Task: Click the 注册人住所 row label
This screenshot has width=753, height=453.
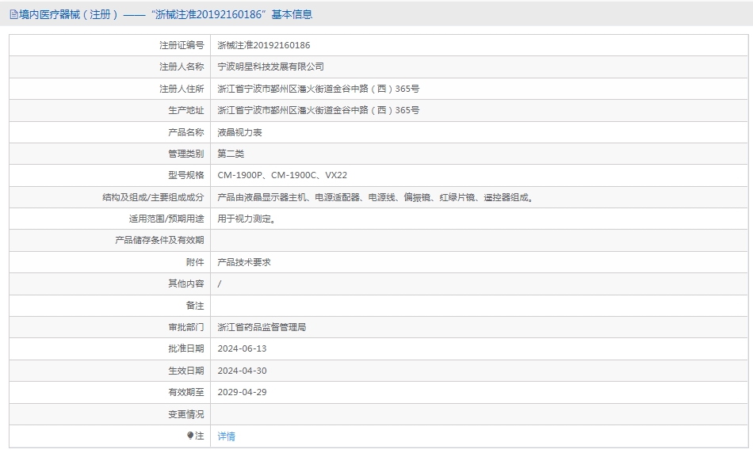Action: click(182, 89)
